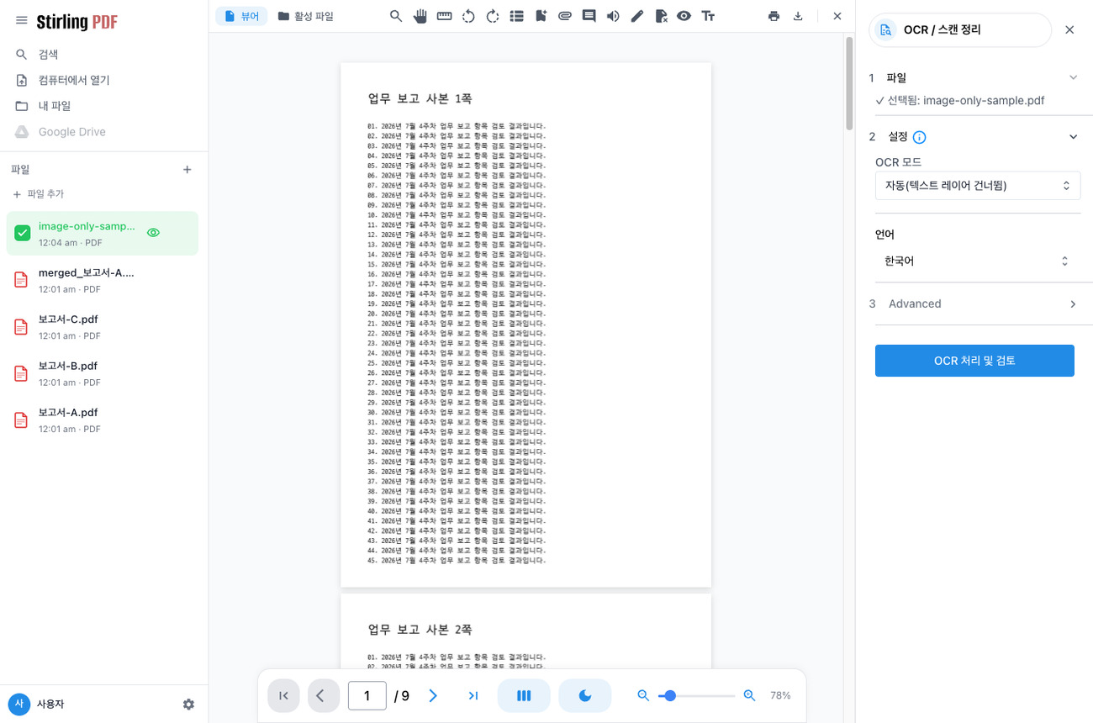Download the current PDF
Screen dimensions: 1093x723
(798, 16)
